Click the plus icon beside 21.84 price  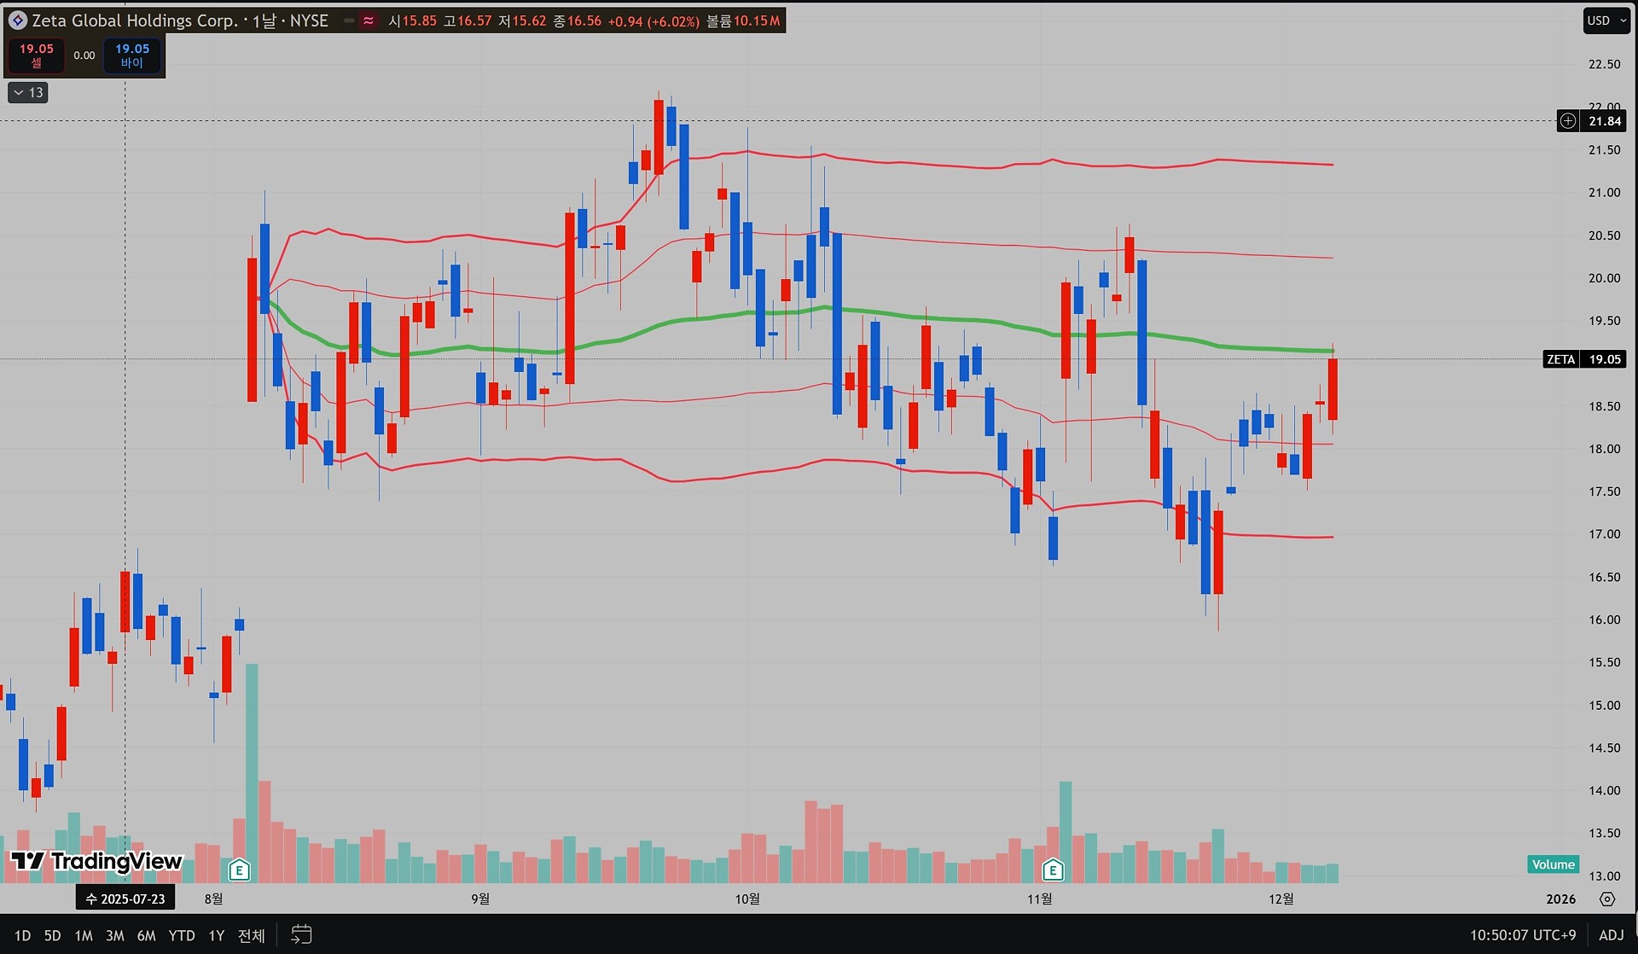[x=1568, y=121]
